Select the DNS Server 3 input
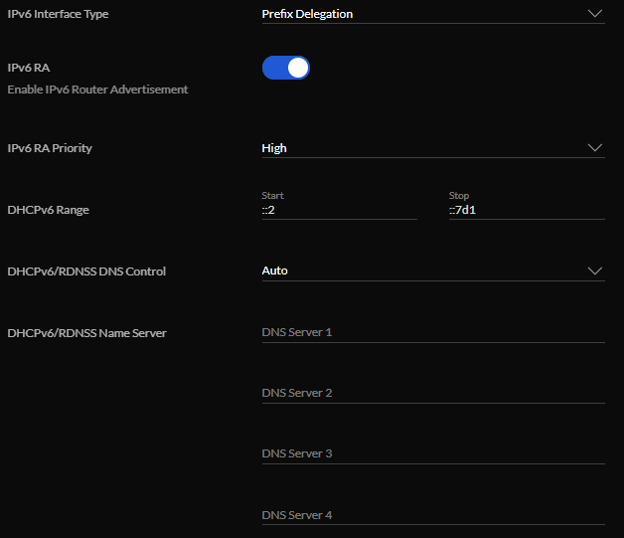Viewport: 624px width, 538px height. (432, 453)
